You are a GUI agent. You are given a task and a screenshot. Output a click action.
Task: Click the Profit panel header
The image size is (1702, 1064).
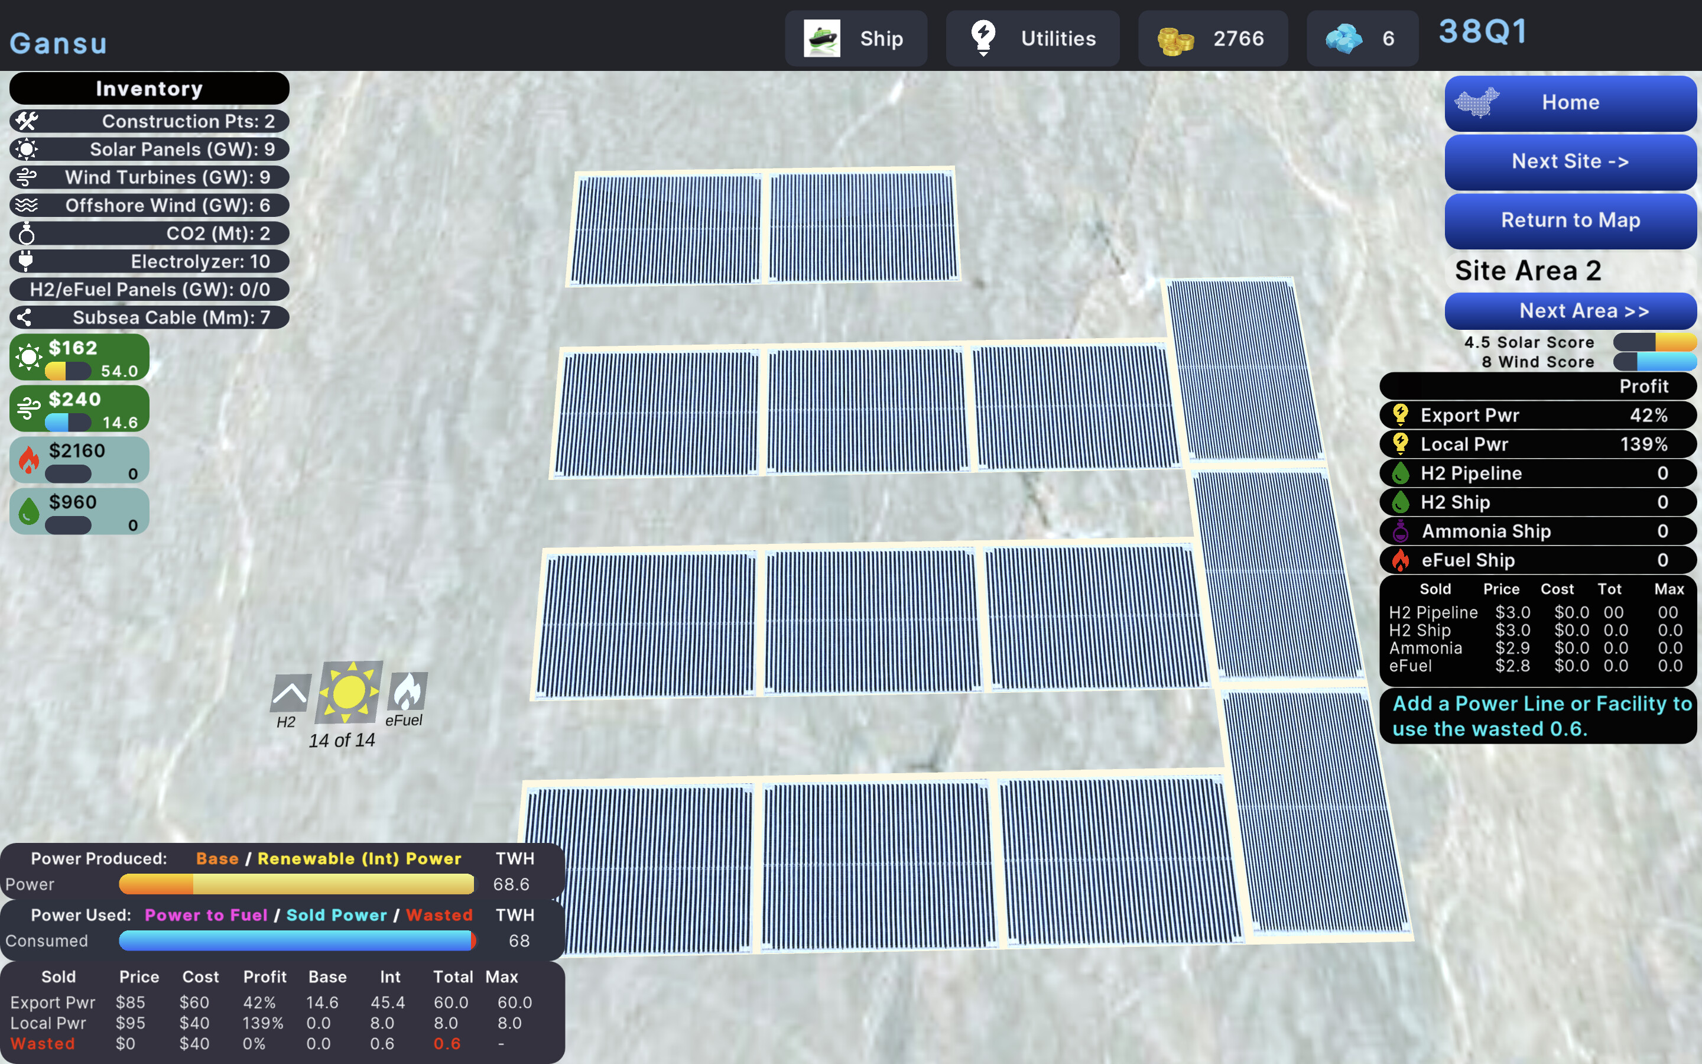tap(1538, 385)
